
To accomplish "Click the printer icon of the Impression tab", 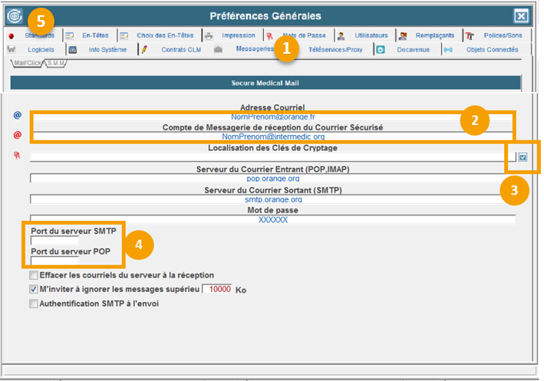I will click(x=209, y=35).
